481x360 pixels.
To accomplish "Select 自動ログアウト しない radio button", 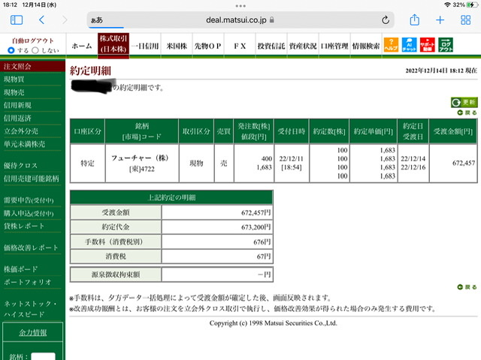I will tap(35, 50).
